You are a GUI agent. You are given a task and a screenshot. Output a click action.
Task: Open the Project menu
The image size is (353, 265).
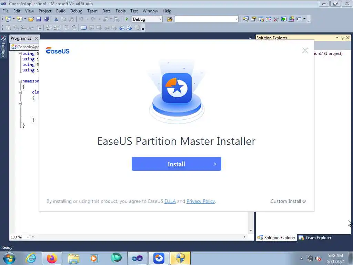45,11
